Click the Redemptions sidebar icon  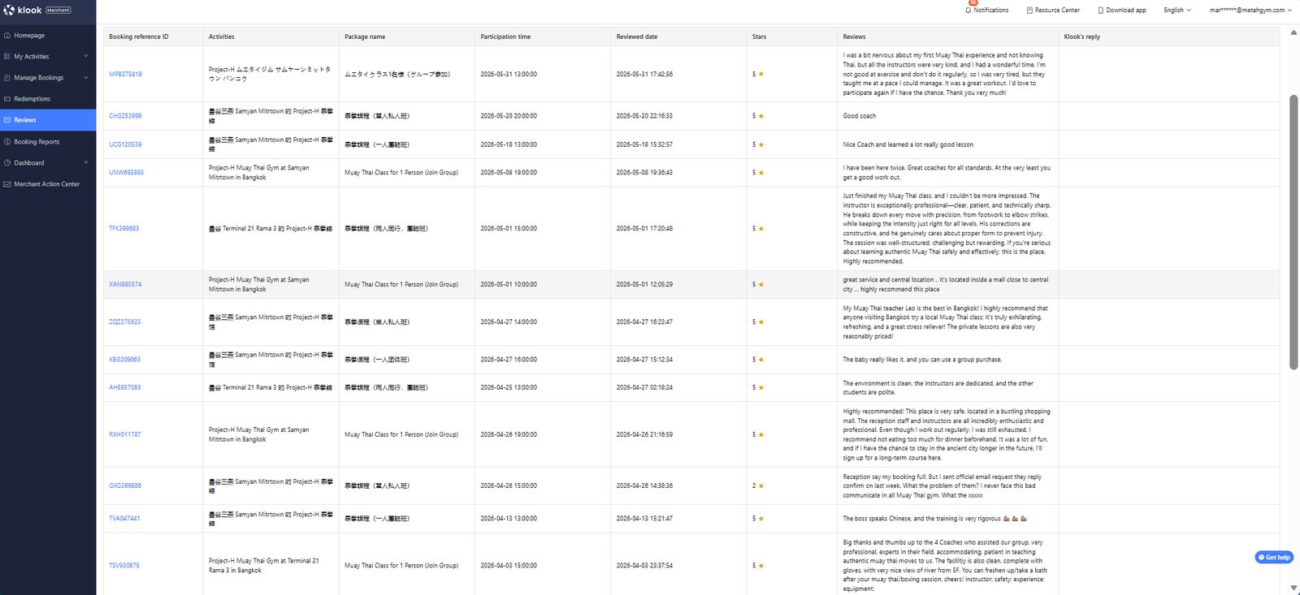click(7, 99)
